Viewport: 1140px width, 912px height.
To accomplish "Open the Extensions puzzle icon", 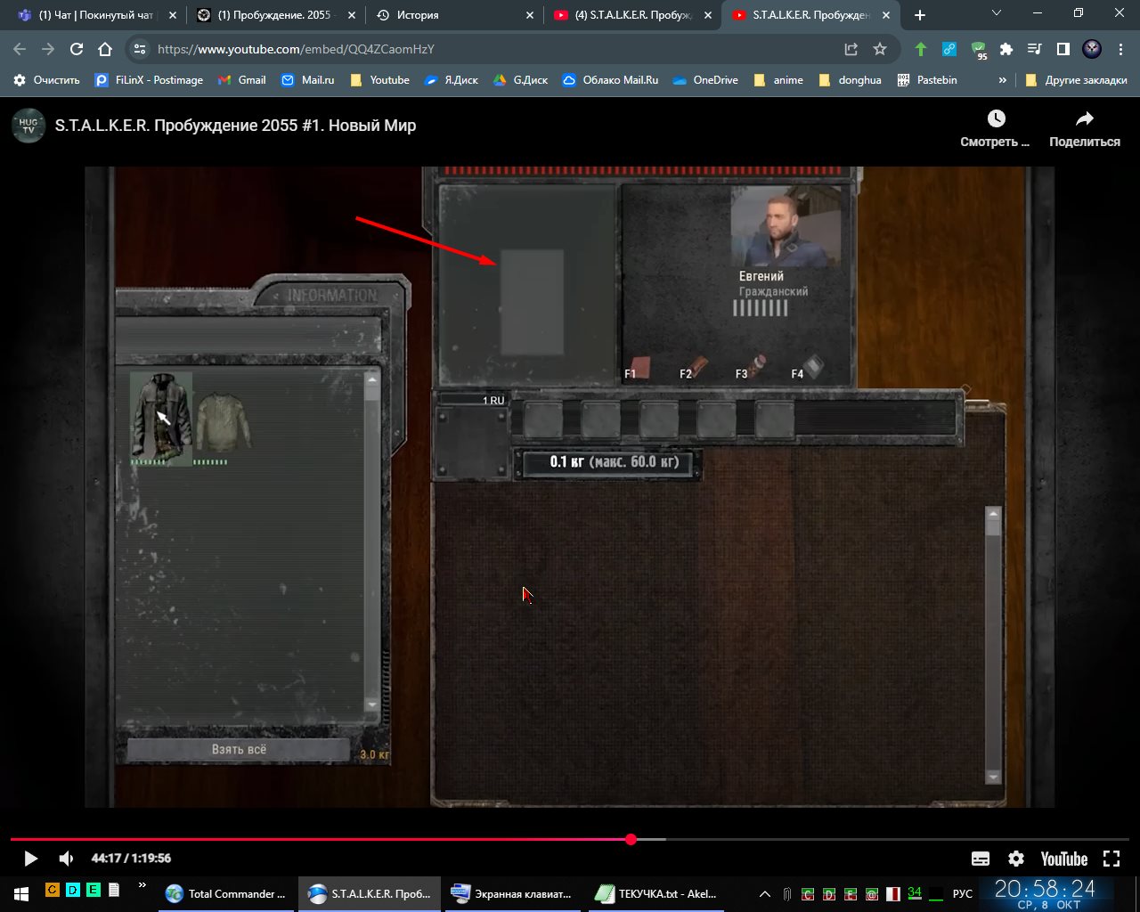I will point(1006,49).
